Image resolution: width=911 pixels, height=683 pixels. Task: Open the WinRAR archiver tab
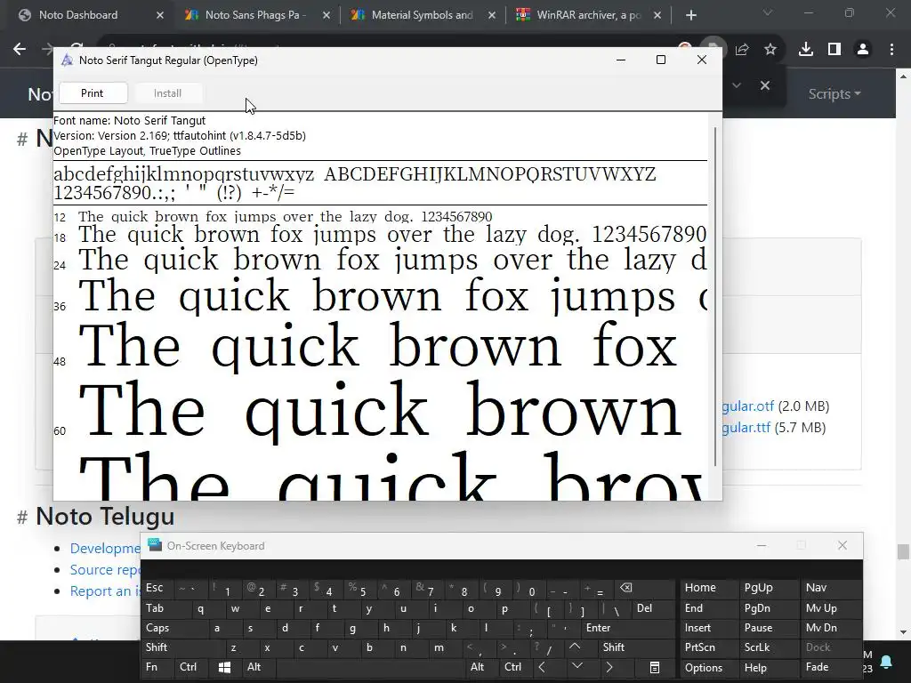tap(588, 15)
